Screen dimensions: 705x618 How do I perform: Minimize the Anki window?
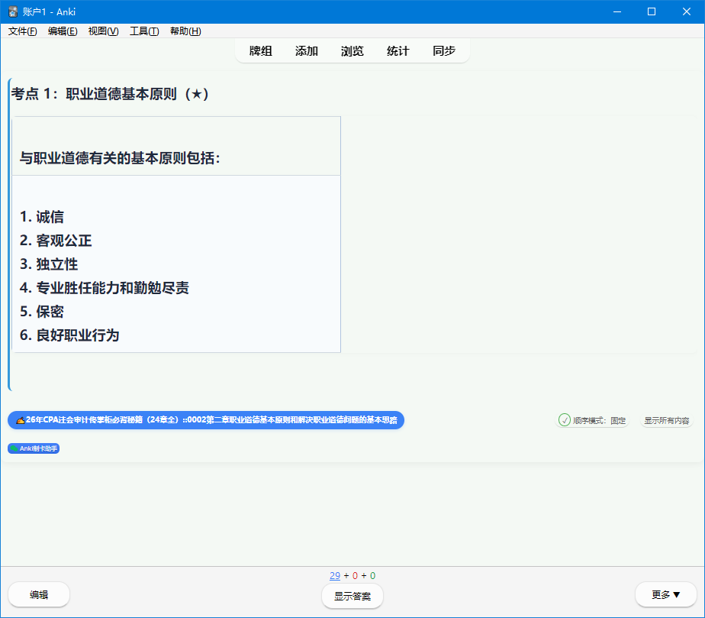coord(617,11)
